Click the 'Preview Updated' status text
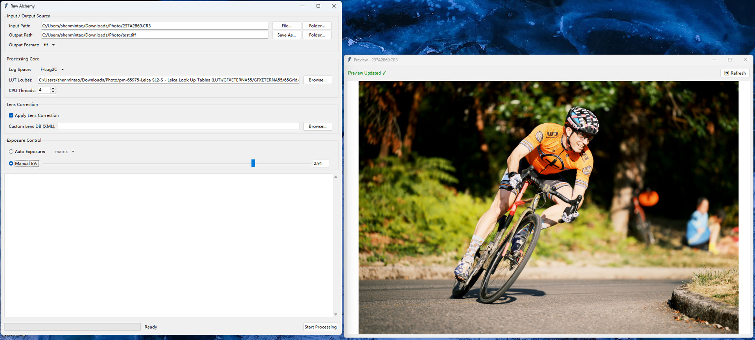Screen dimensions: 755x340 coord(367,73)
